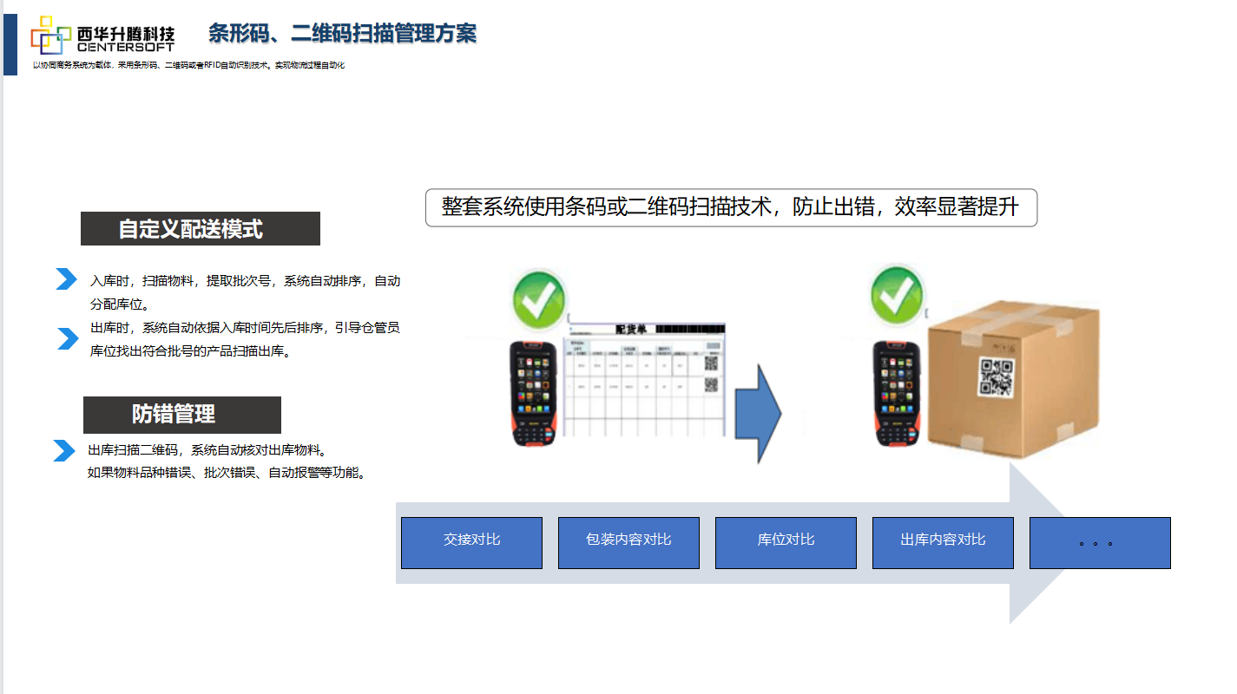Click the blue chevron beside 出库扫描二维码 text
This screenshot has height=694, width=1237.
[x=63, y=450]
